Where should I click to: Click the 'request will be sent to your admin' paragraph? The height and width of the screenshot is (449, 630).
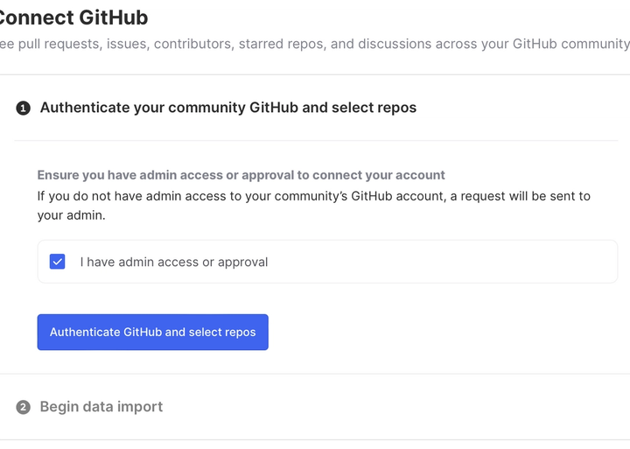click(x=314, y=206)
